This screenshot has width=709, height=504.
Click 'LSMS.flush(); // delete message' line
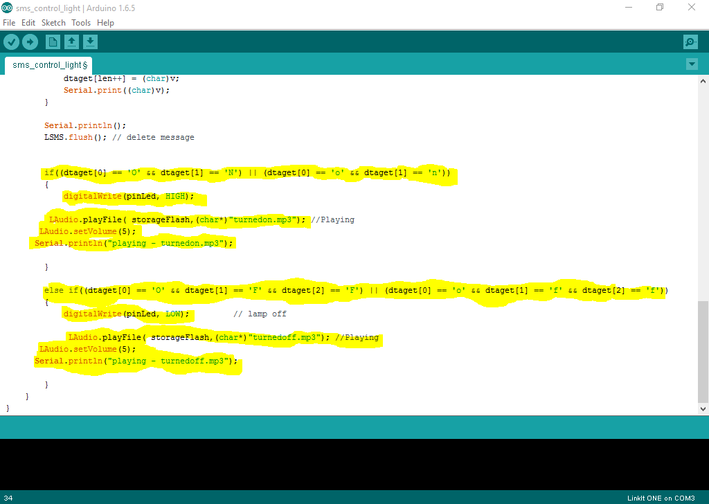pos(119,137)
